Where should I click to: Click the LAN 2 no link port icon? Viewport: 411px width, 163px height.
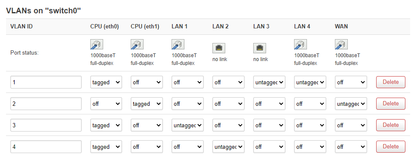point(218,48)
